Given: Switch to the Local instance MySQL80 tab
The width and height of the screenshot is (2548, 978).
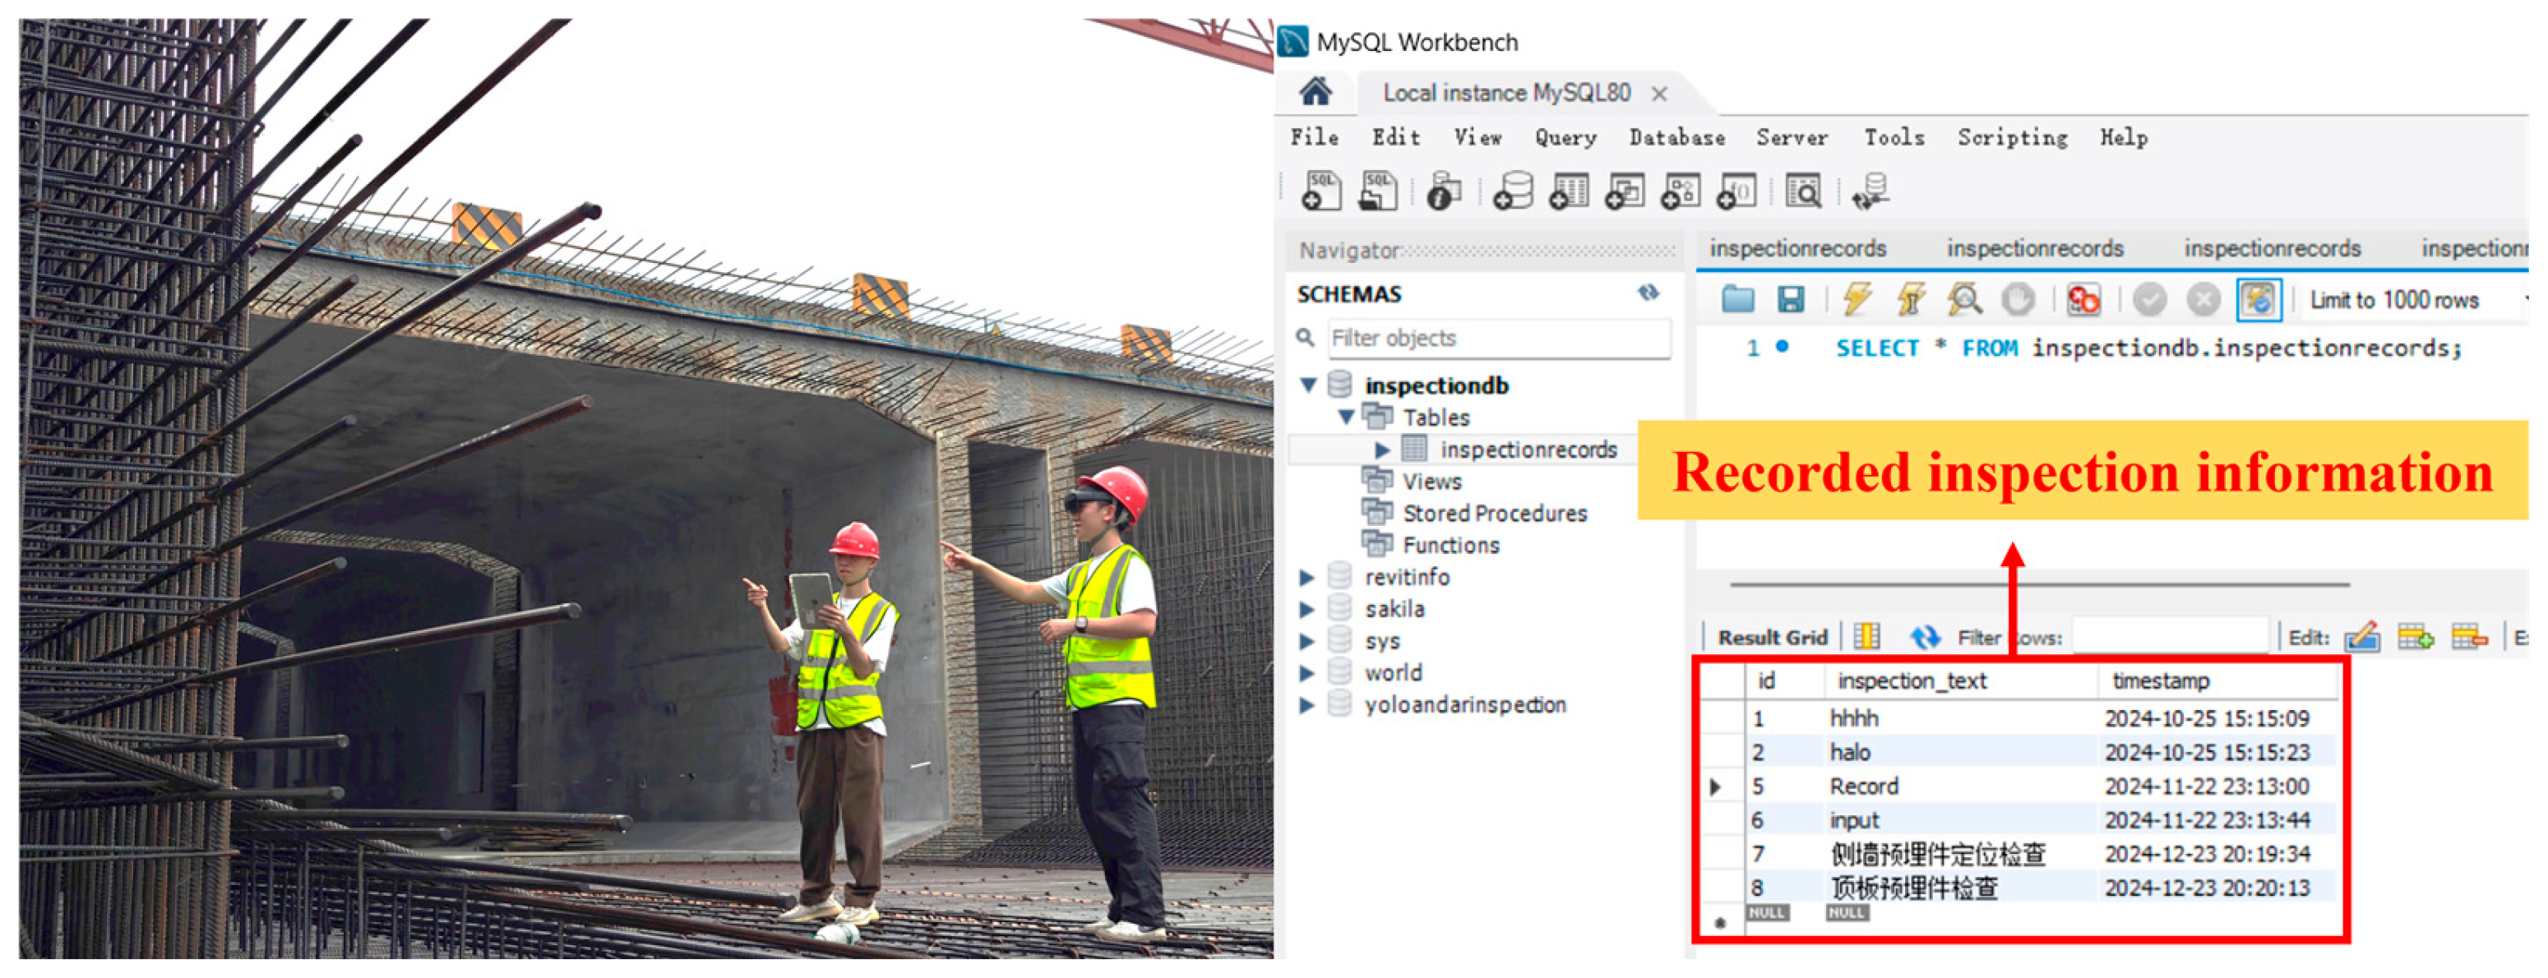Looking at the screenshot, I should (x=1505, y=93).
